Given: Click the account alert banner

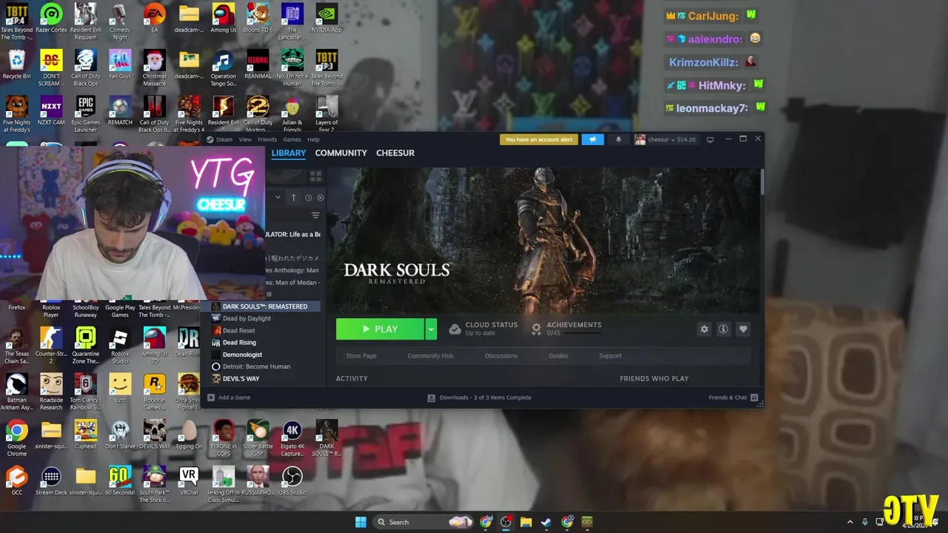Looking at the screenshot, I should (x=538, y=139).
